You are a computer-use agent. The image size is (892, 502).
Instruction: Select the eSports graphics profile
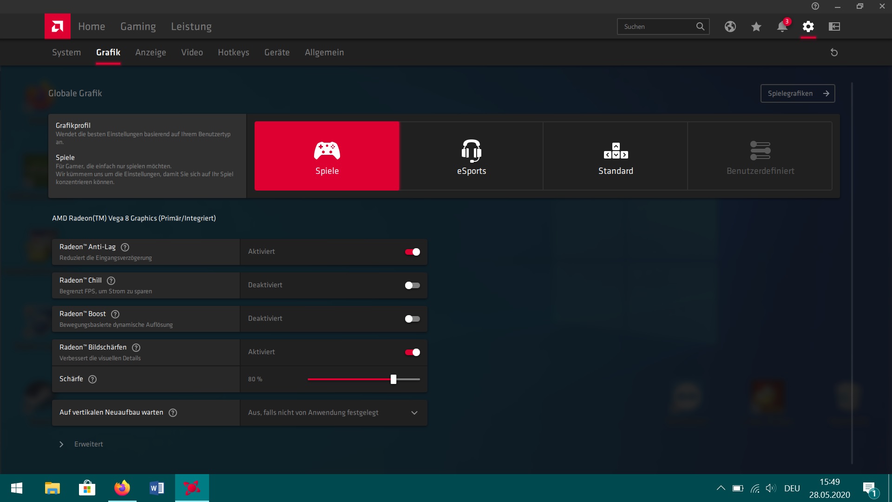[x=471, y=156]
